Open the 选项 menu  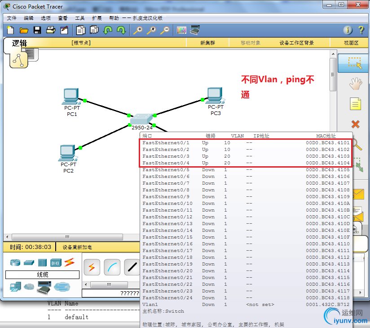(45, 18)
